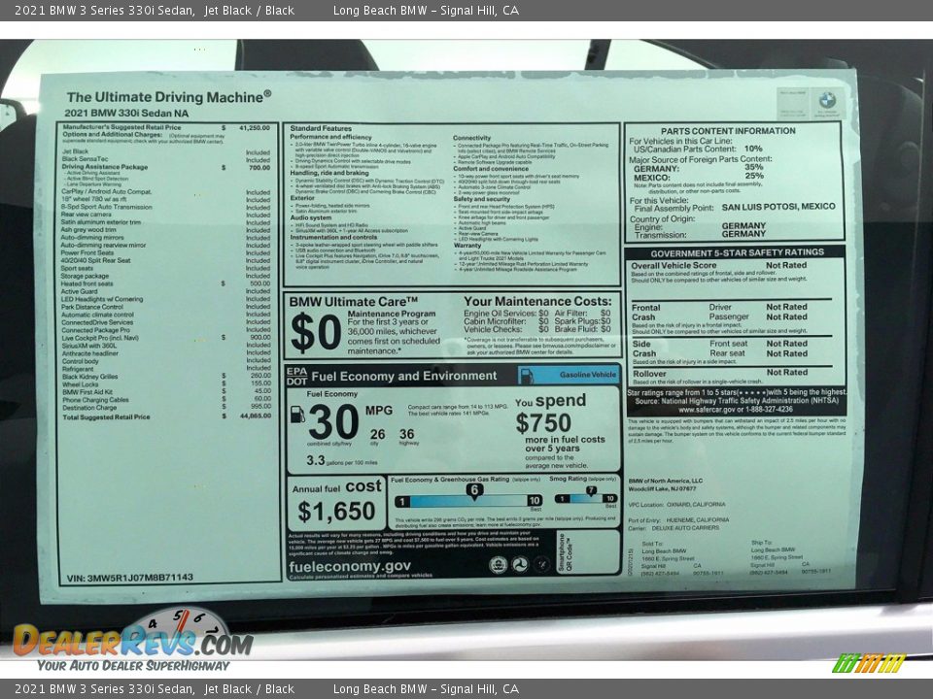Click the 'MEXICO: 25%' parts content line
The image size is (933, 699).
[x=698, y=177]
